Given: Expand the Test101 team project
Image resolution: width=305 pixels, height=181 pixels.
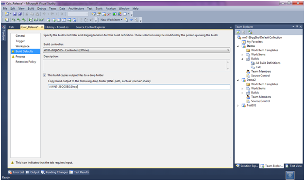Looking at the screenshot, I should pos(237,106).
